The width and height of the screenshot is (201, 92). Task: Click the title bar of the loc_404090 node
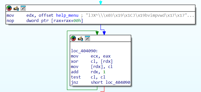(100, 38)
